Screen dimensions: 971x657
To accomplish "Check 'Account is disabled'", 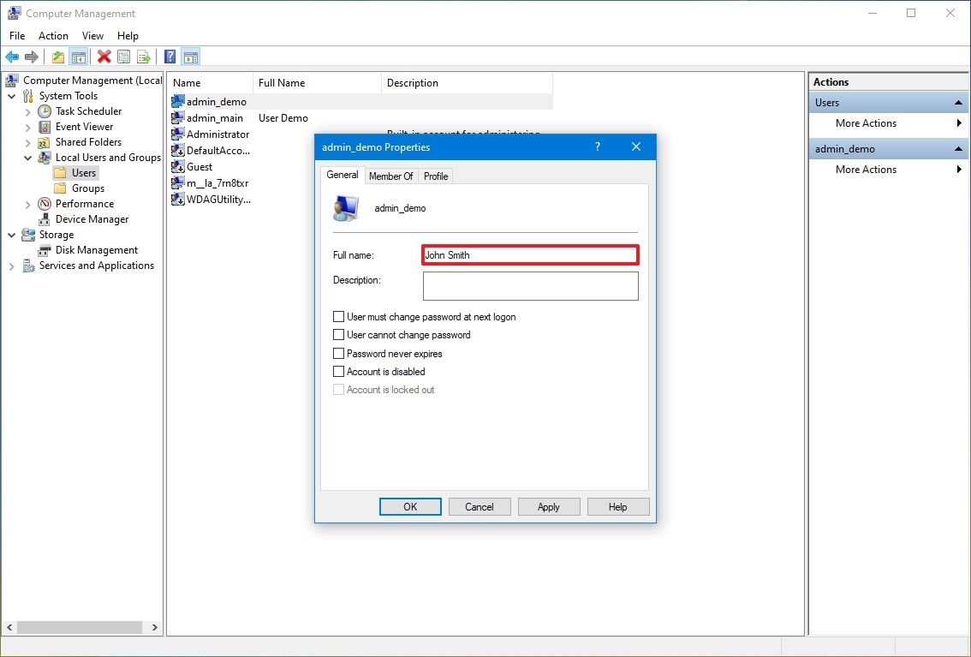I will coord(339,371).
